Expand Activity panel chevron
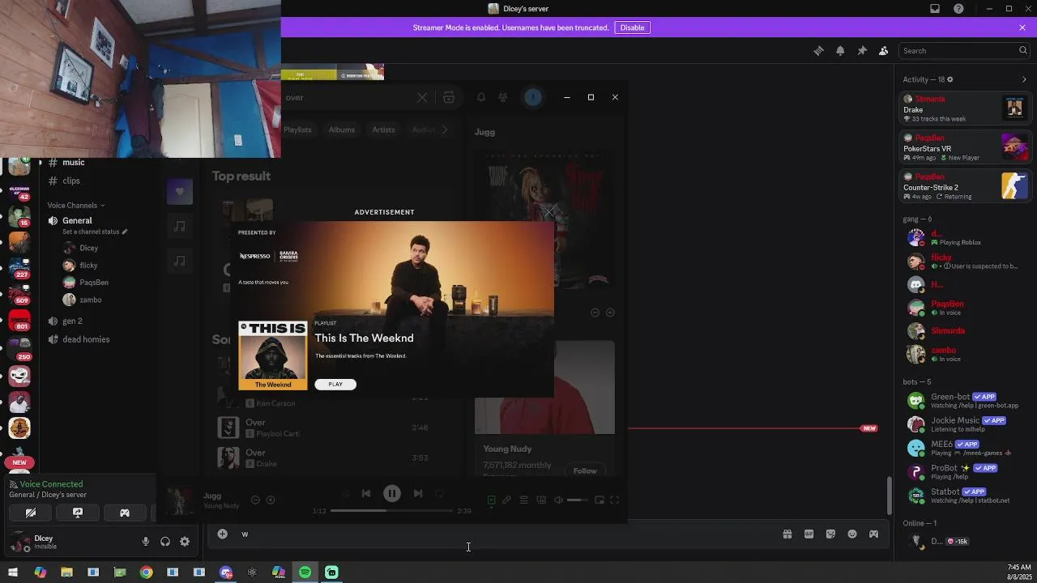This screenshot has height=583, width=1037. (x=1024, y=79)
